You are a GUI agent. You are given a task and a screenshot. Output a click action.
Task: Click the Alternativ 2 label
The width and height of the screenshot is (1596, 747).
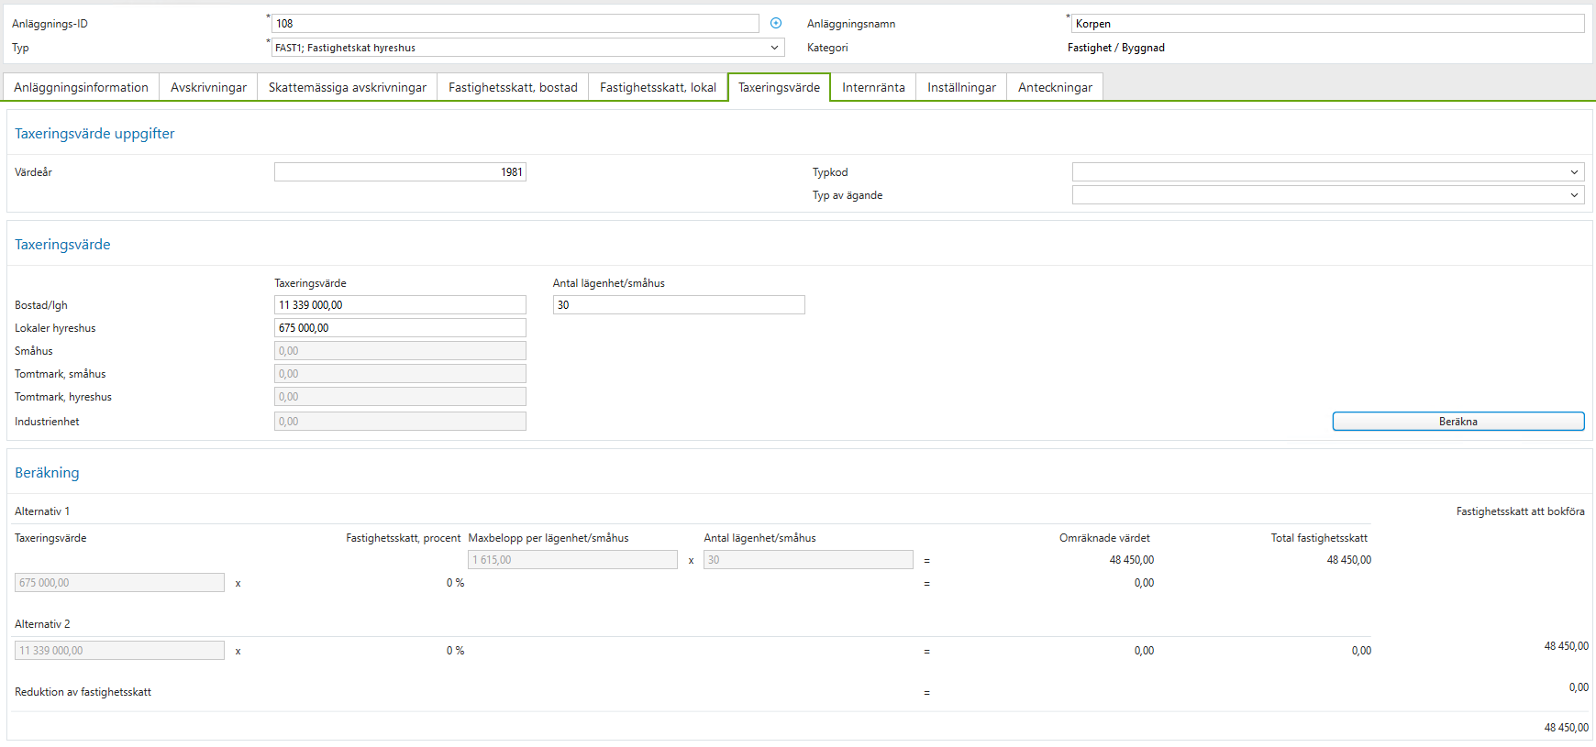point(42,624)
